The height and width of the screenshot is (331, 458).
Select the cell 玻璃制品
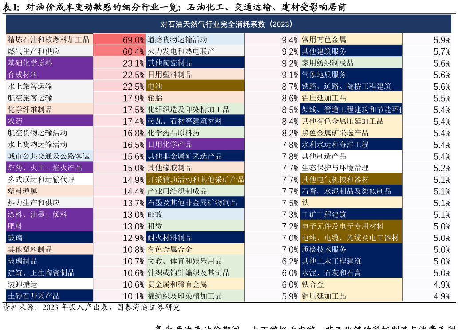click(49, 261)
